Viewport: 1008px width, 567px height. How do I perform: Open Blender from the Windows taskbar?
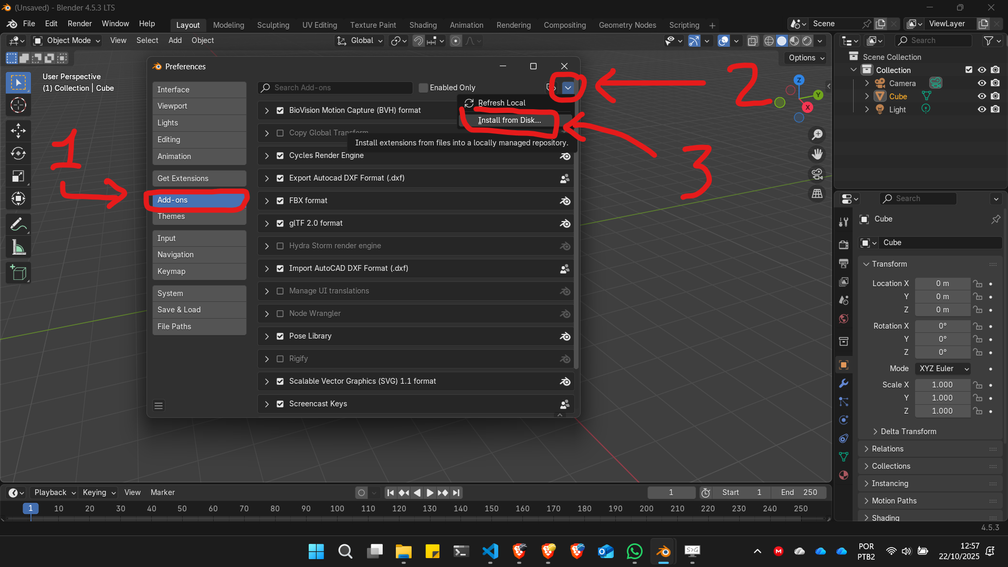click(x=663, y=551)
